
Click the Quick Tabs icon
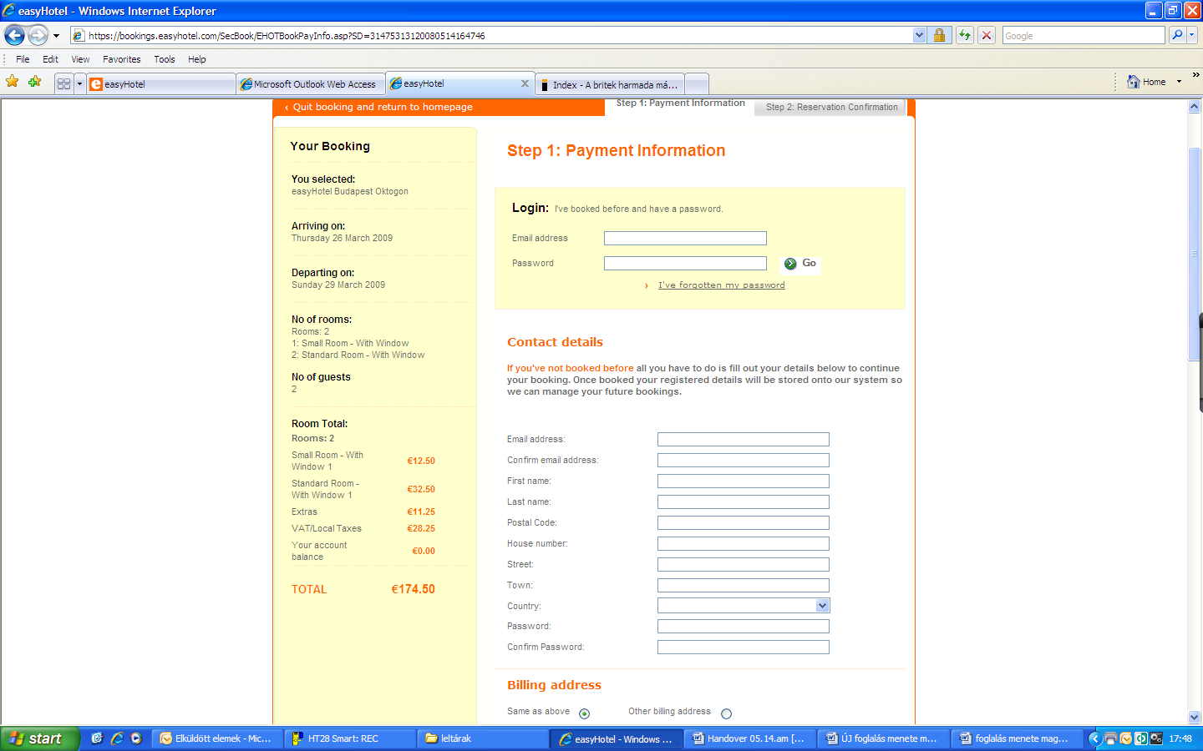click(x=63, y=84)
